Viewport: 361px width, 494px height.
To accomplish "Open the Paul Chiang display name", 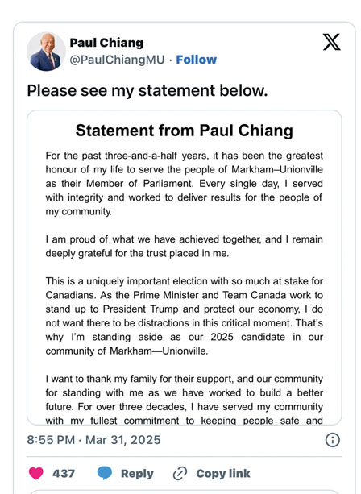I will point(106,43).
